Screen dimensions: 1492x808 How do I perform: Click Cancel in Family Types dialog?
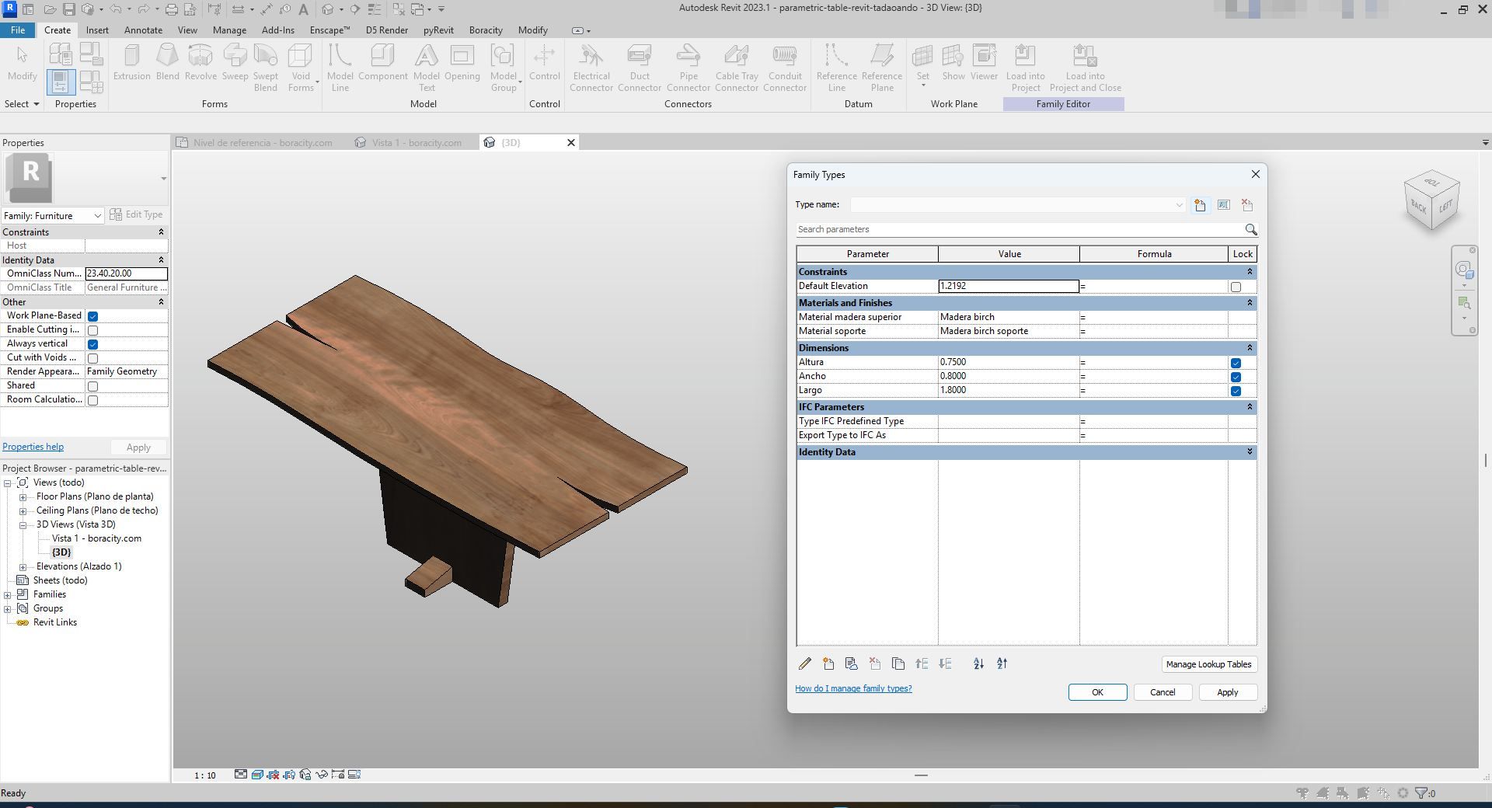1163,692
